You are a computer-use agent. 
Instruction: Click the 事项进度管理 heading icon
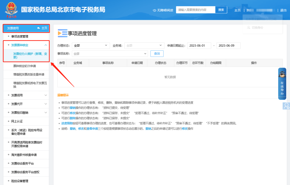(62, 33)
